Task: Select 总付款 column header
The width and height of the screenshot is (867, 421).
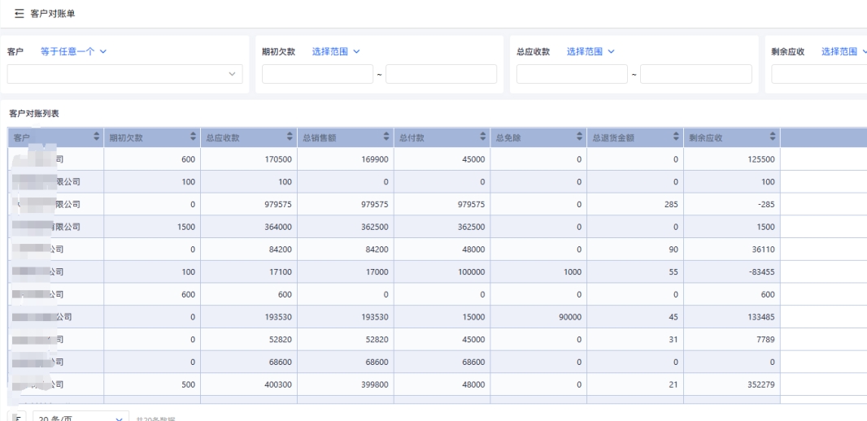Action: [442, 137]
